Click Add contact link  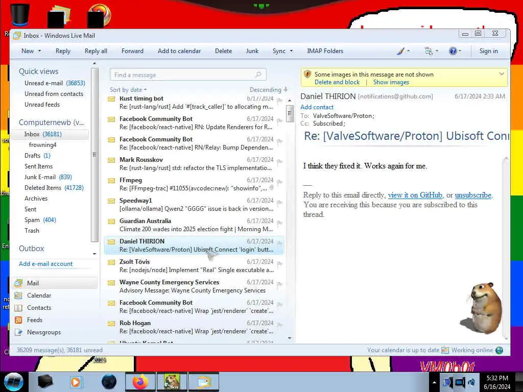point(317,107)
